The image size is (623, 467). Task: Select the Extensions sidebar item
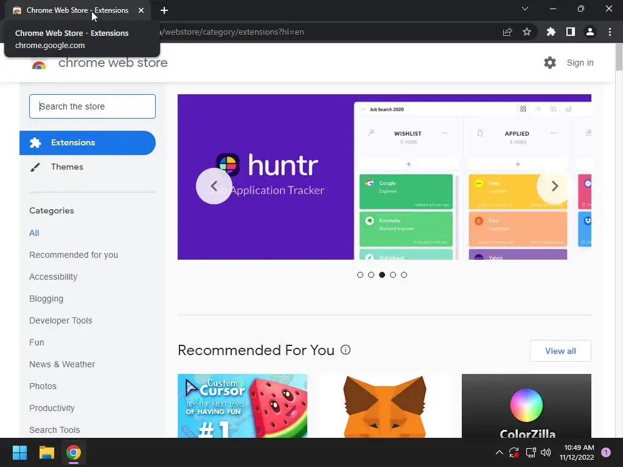pos(88,143)
